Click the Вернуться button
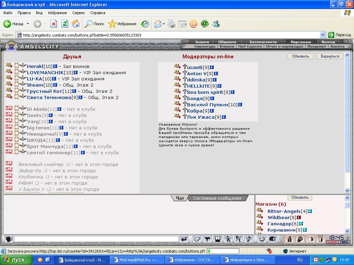Image resolution: width=354 pixels, height=265 pixels. point(330,56)
